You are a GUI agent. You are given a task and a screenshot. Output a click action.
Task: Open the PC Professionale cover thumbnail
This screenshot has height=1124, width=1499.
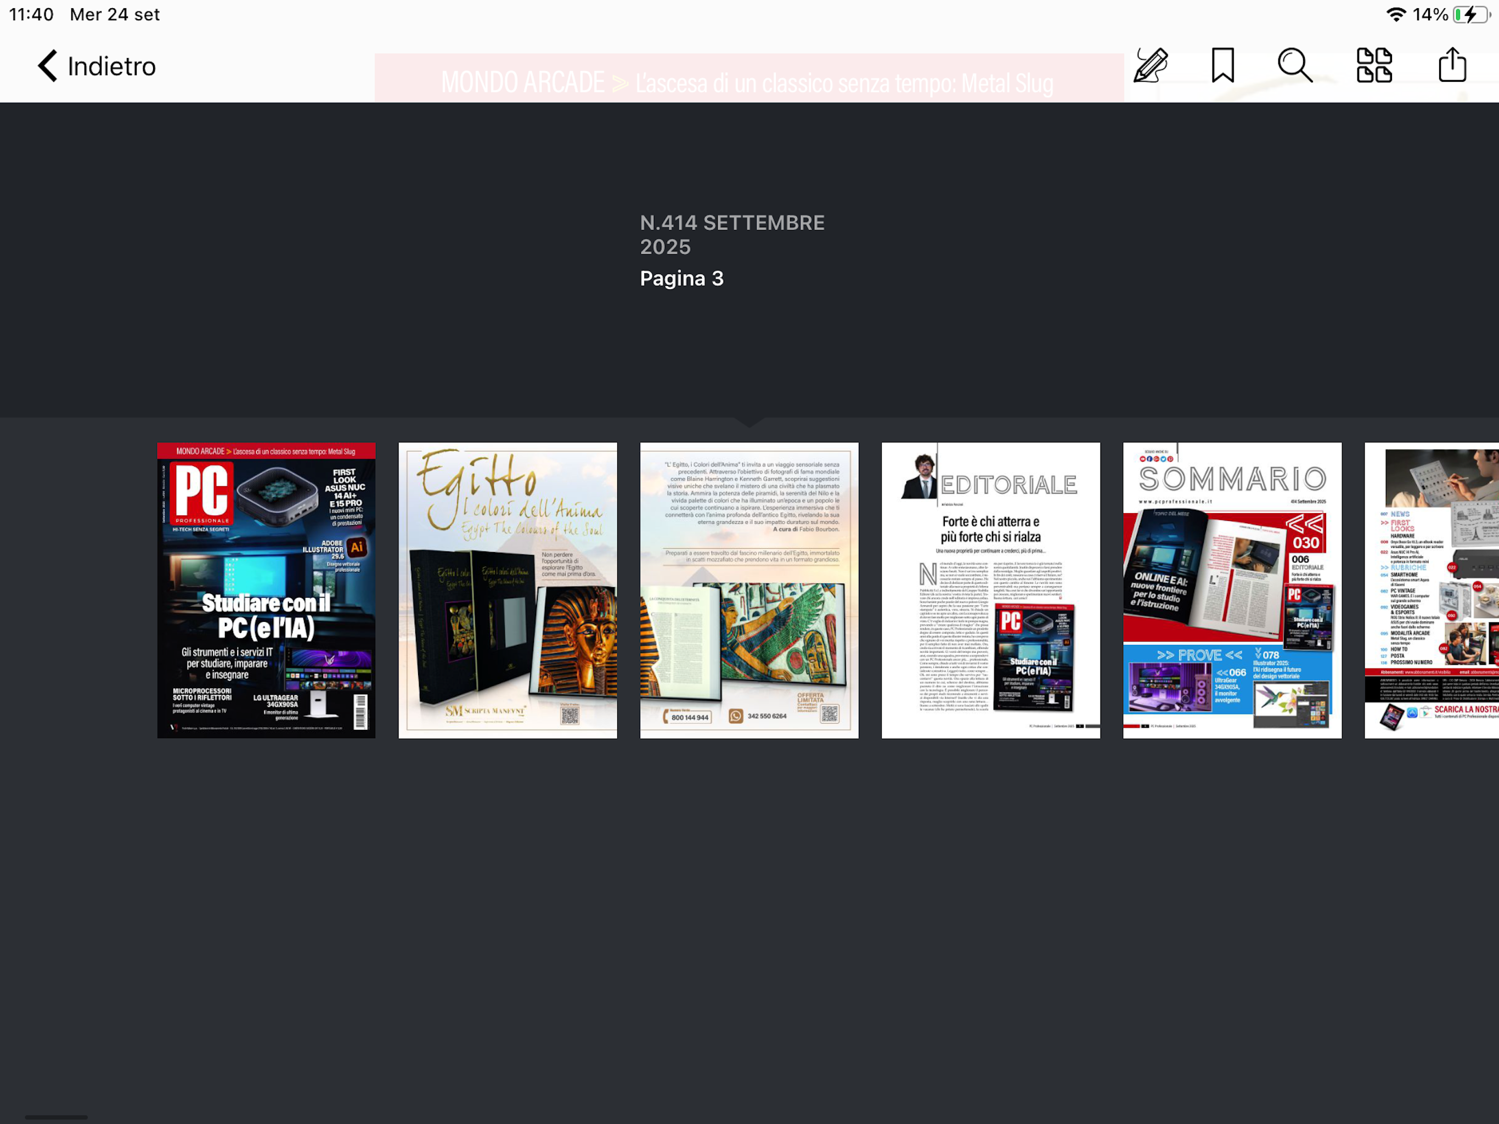coord(266,591)
